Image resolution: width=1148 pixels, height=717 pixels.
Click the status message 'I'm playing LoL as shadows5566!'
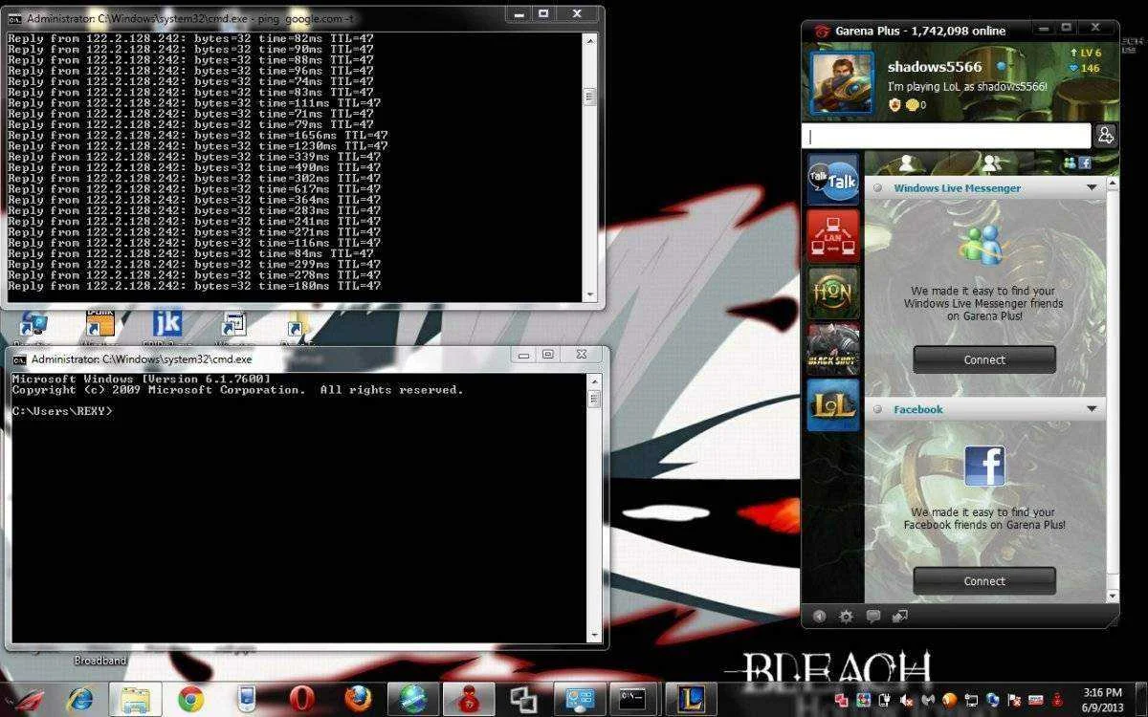(x=967, y=86)
